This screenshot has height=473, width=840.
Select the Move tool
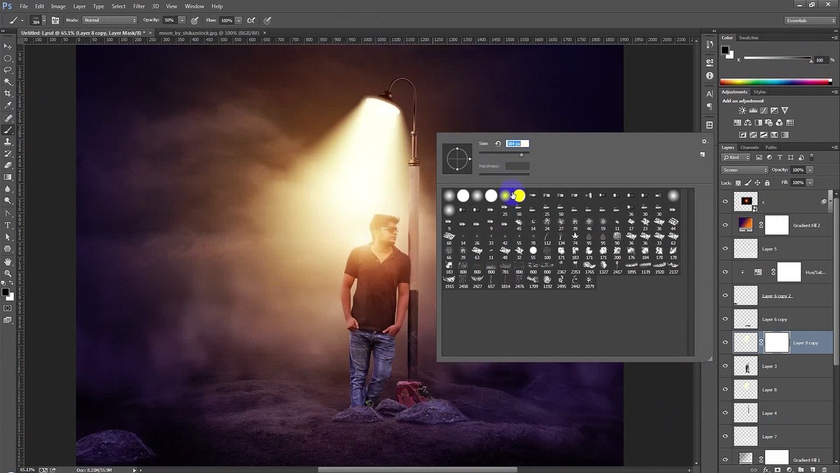tap(8, 46)
